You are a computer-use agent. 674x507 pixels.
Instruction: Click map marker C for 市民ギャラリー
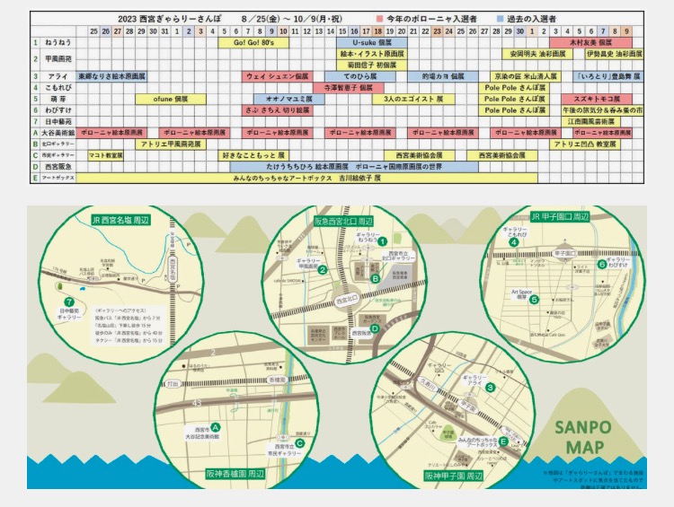coord(299,443)
